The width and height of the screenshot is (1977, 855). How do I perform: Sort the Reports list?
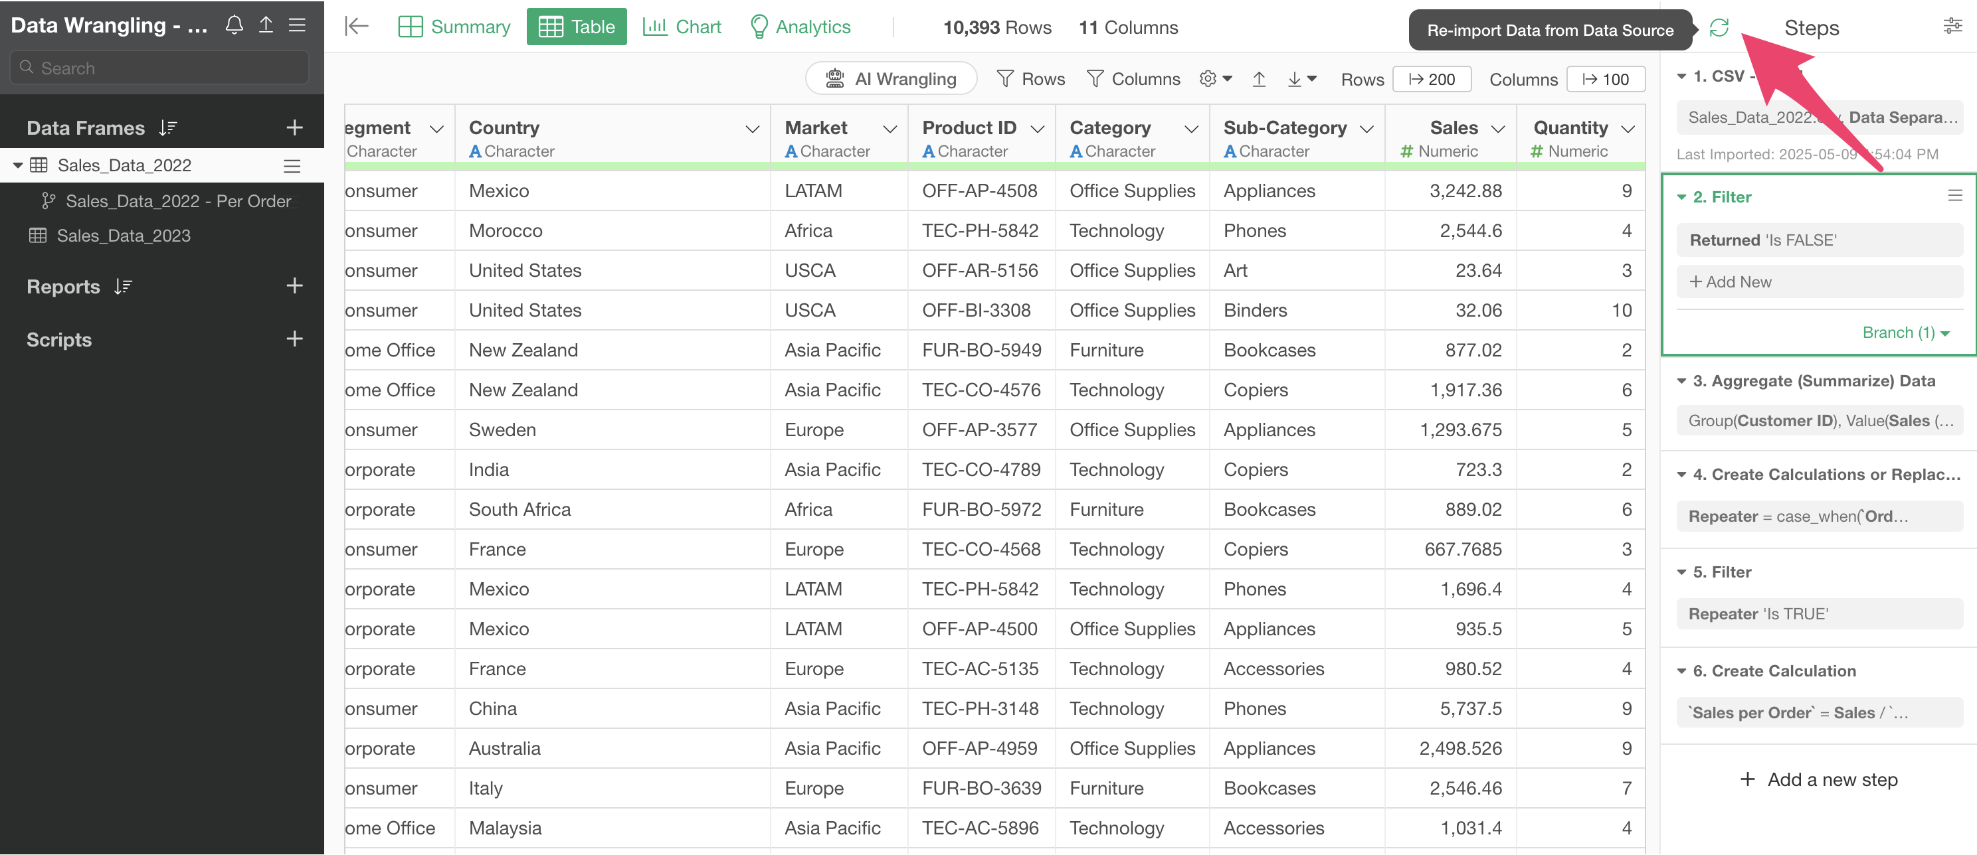click(x=123, y=287)
